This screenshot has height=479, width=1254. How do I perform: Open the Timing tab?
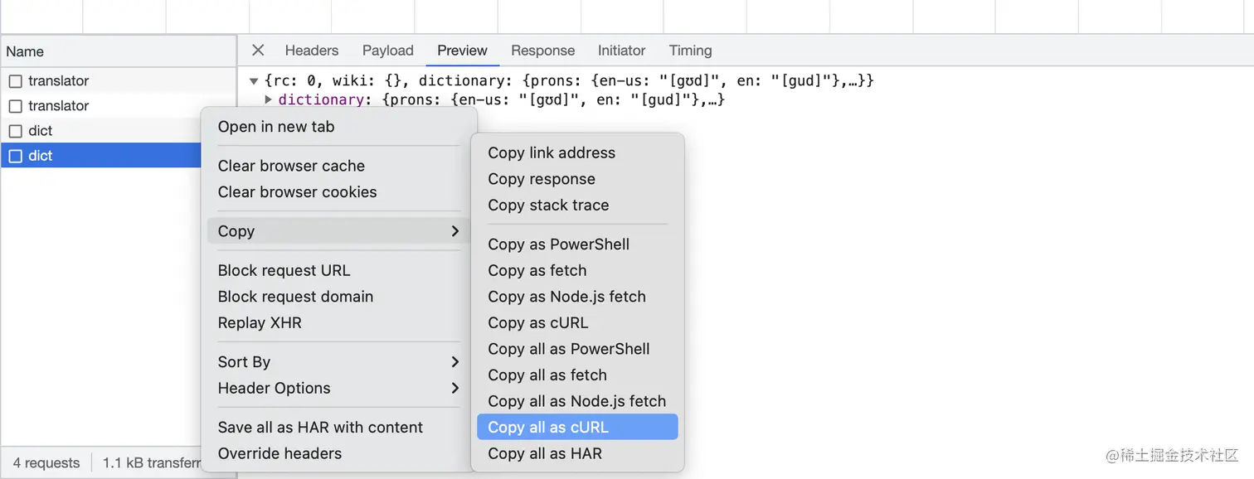point(690,51)
